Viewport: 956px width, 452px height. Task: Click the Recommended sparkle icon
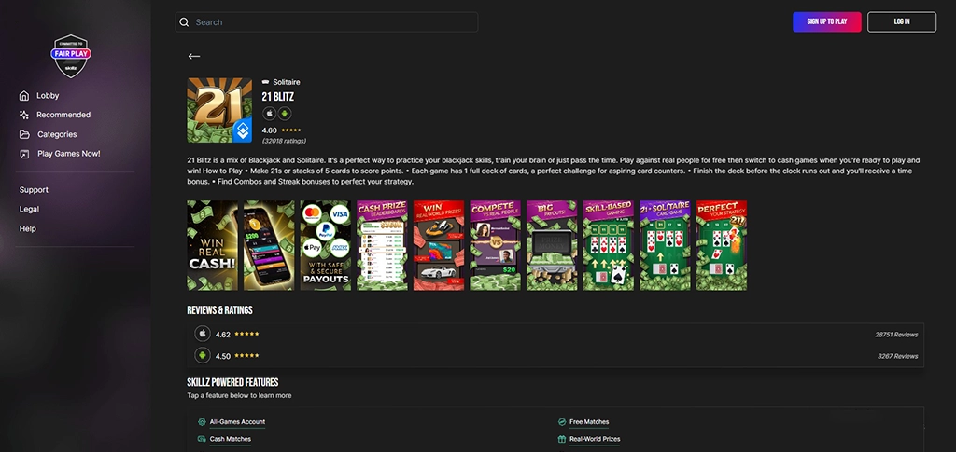coord(24,115)
